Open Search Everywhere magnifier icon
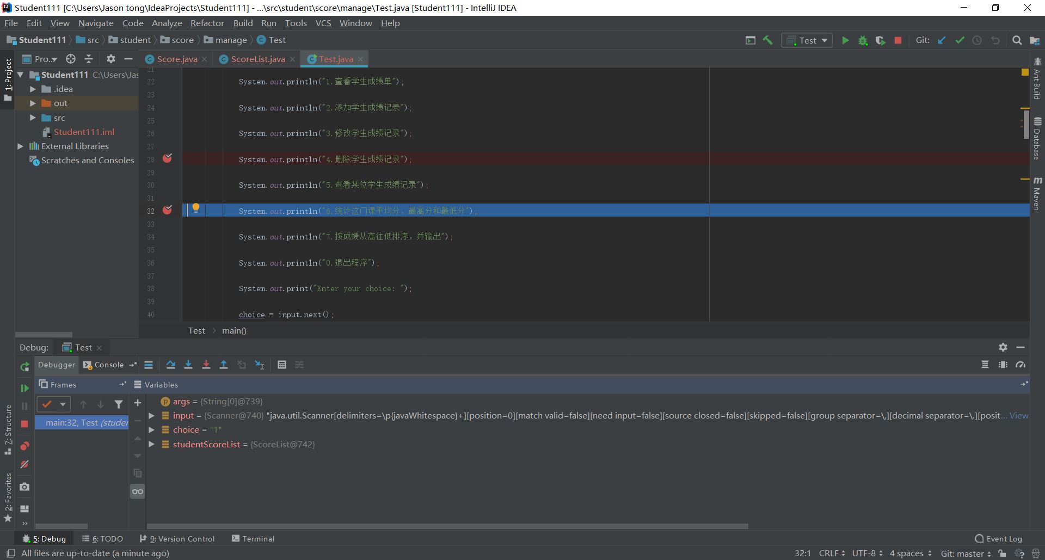The height and width of the screenshot is (560, 1045). tap(1017, 40)
